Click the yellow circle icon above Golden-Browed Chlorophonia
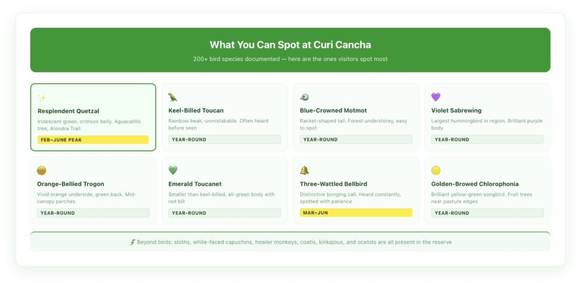This screenshot has height=283, width=582. (436, 171)
